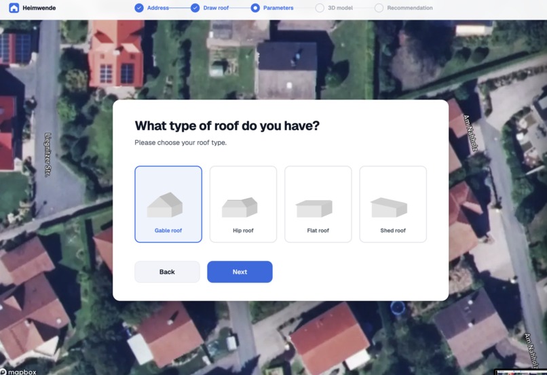Viewport: 547px width, 375px height.
Task: Go back to Draw roof step label
Action: coord(216,7)
